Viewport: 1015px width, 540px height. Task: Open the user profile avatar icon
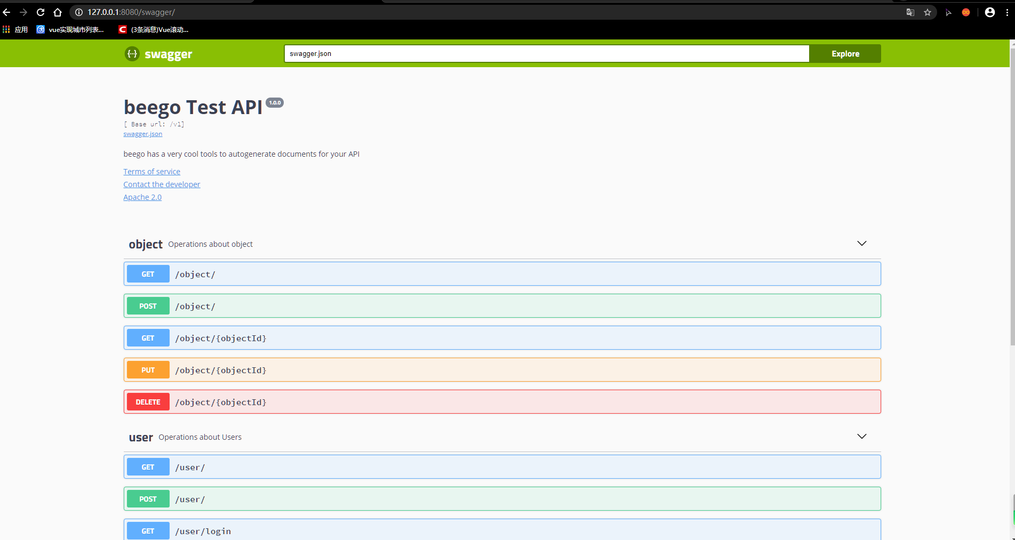tap(990, 12)
